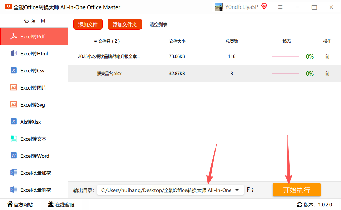The image size is (341, 210).
Task: Select the Excel转Pdf tab
Action: pos(34,36)
